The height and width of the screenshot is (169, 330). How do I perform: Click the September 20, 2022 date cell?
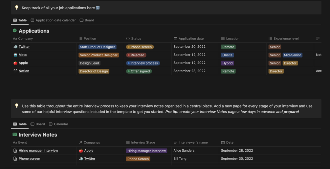coord(189,47)
